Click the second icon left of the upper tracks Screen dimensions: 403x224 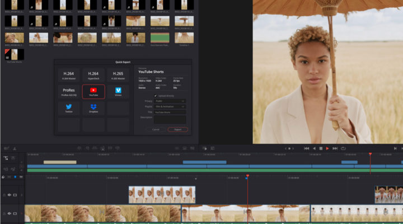click(x=13, y=169)
